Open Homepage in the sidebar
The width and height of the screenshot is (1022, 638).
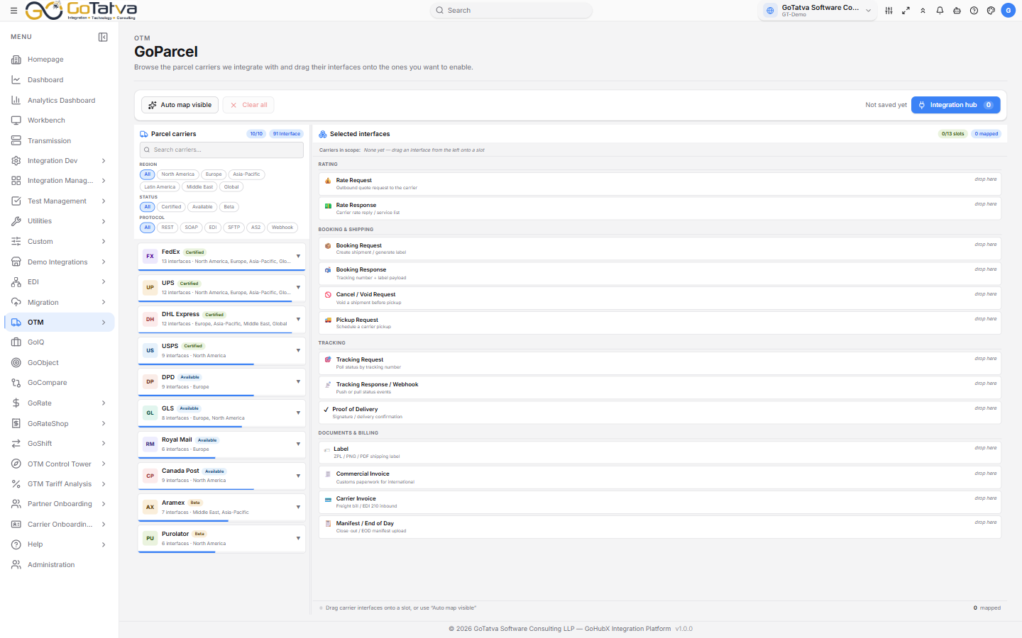pos(60,60)
